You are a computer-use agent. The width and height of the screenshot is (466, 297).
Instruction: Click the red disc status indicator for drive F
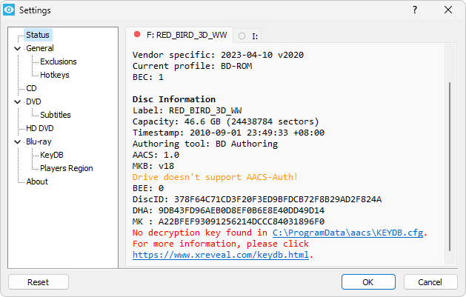click(x=137, y=35)
